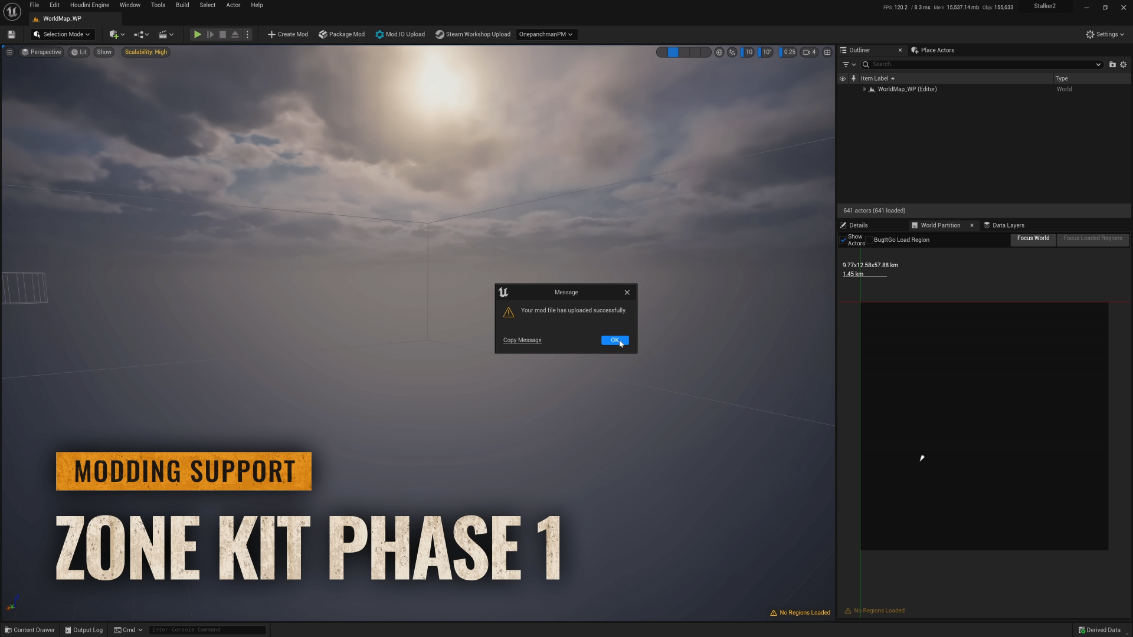
Task: Open the Output Log panel
Action: [x=84, y=630]
